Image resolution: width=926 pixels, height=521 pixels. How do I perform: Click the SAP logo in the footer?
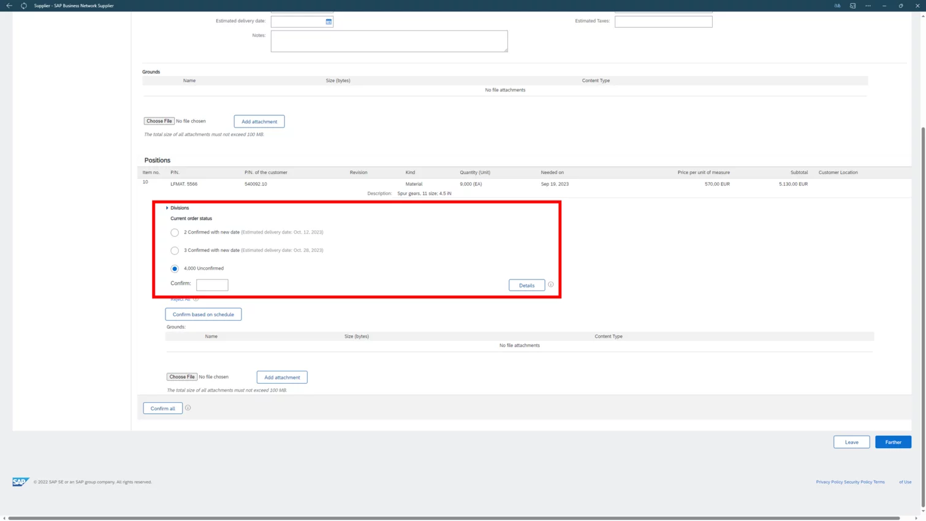pyautogui.click(x=20, y=482)
